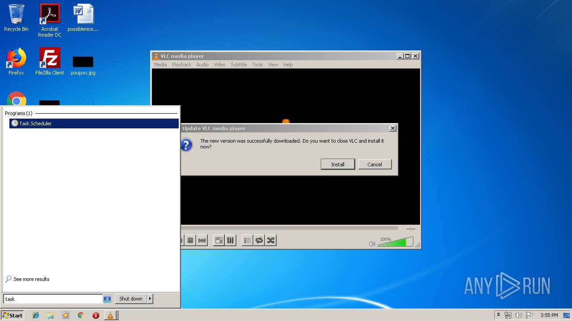Open Opera from the taskbar
The height and width of the screenshot is (321, 572).
click(96, 315)
